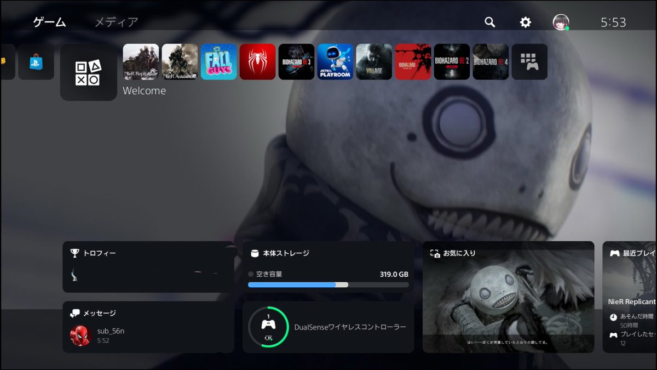Launch the Village game tile
This screenshot has width=657, height=370.
(x=374, y=62)
